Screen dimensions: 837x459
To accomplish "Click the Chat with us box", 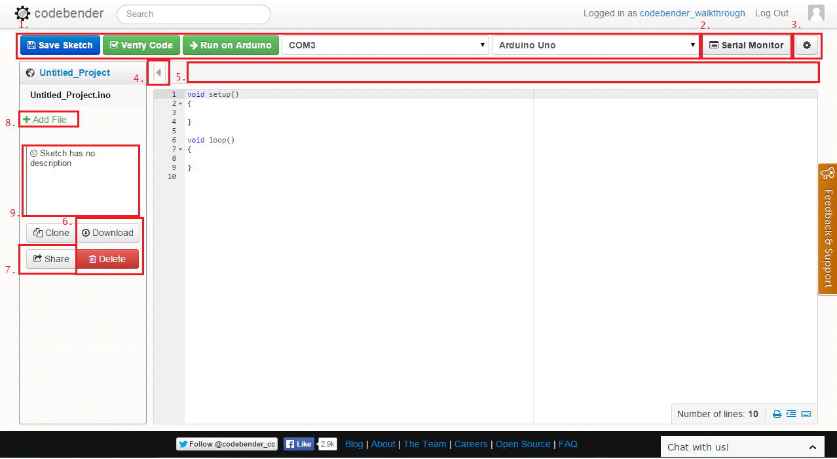I will [x=742, y=447].
